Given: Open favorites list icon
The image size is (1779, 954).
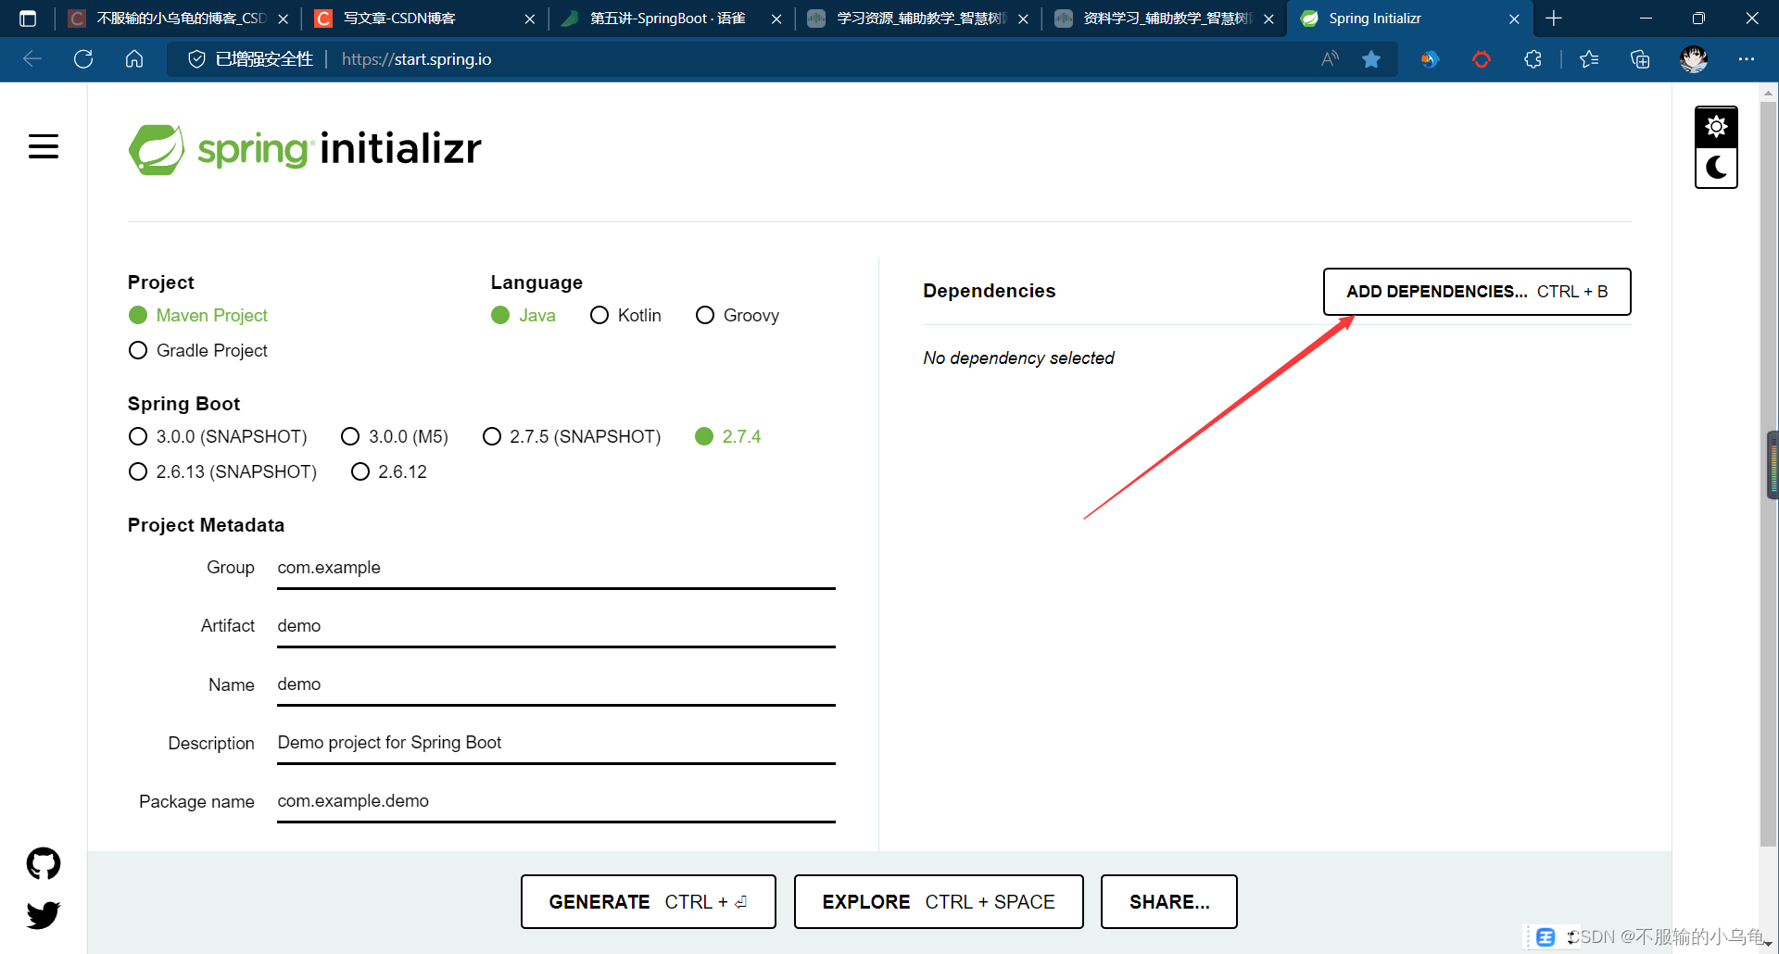Looking at the screenshot, I should (1589, 59).
